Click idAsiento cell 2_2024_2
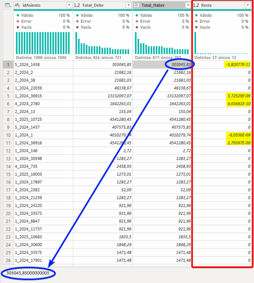254x283 pixels. tap(43, 72)
